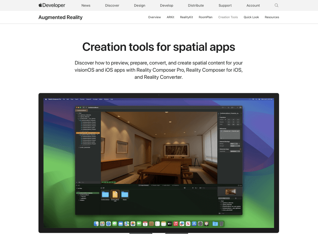Image resolution: width=318 pixels, height=234 pixels.
Task: Collapse the Root node in the scene hierarchy
Action: click(x=77, y=113)
